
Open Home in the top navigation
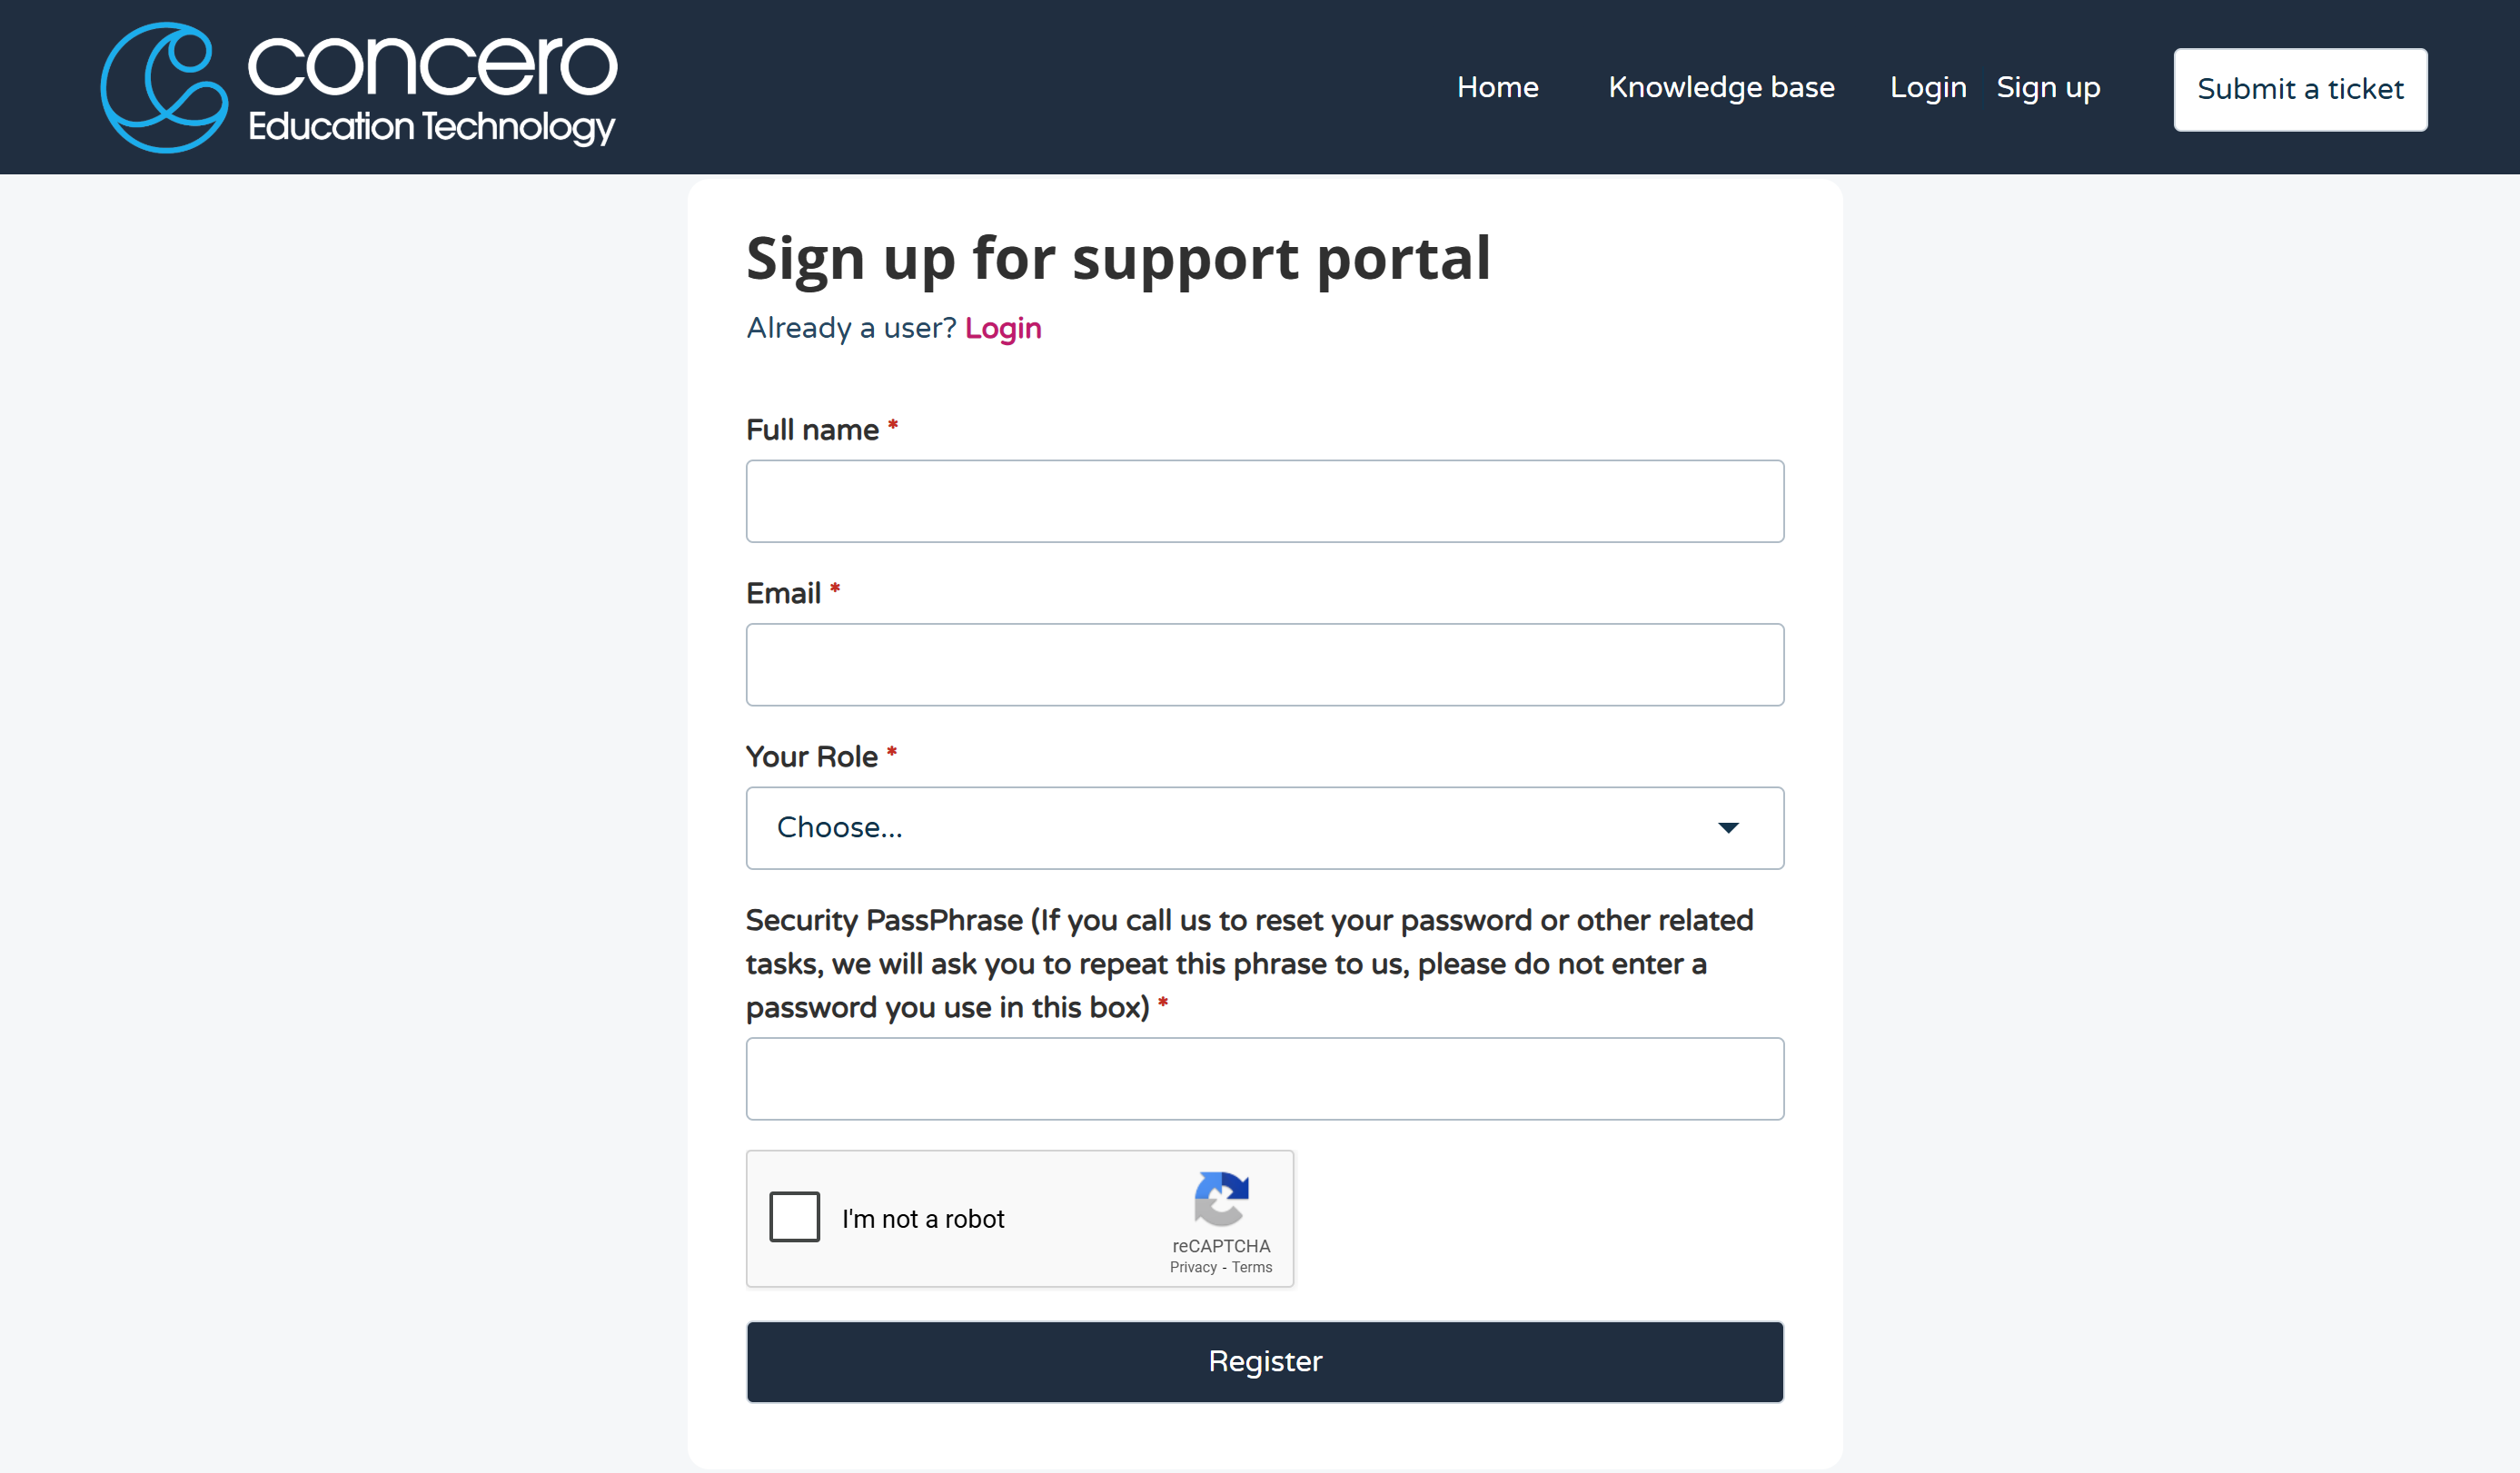click(x=1497, y=88)
